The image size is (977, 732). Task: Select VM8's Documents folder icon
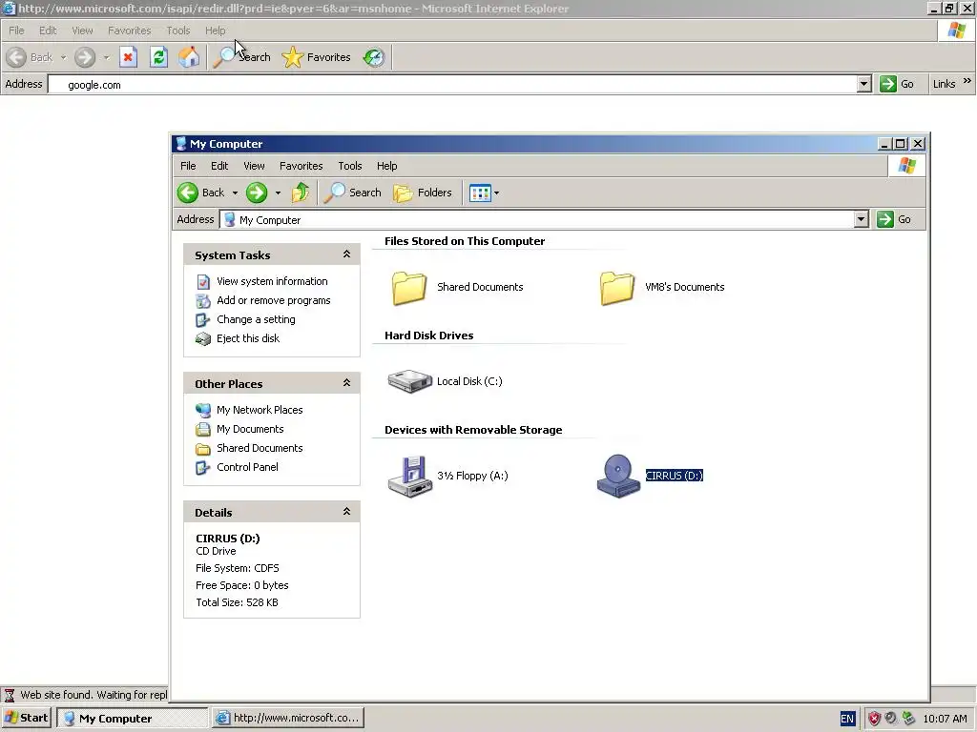[617, 288]
